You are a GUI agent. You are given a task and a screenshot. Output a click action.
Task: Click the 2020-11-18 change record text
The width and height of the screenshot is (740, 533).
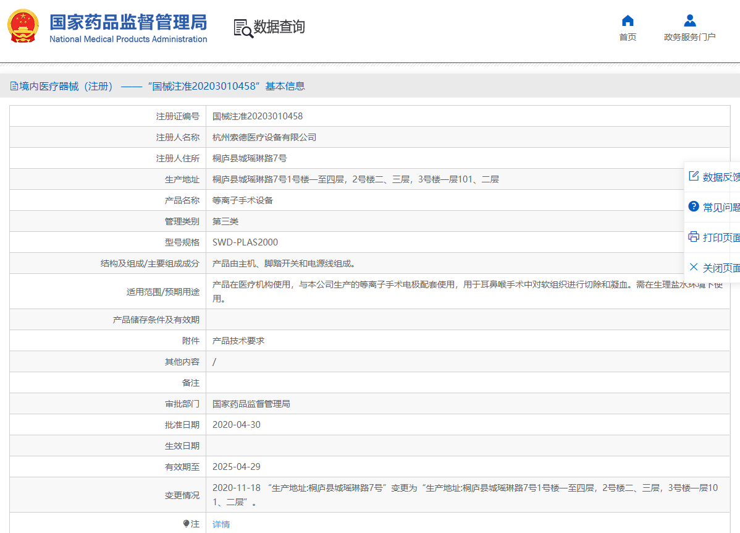465,495
